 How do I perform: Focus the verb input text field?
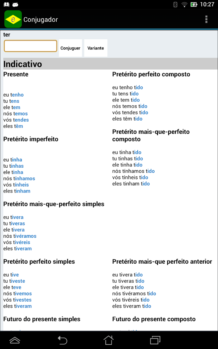point(31,46)
